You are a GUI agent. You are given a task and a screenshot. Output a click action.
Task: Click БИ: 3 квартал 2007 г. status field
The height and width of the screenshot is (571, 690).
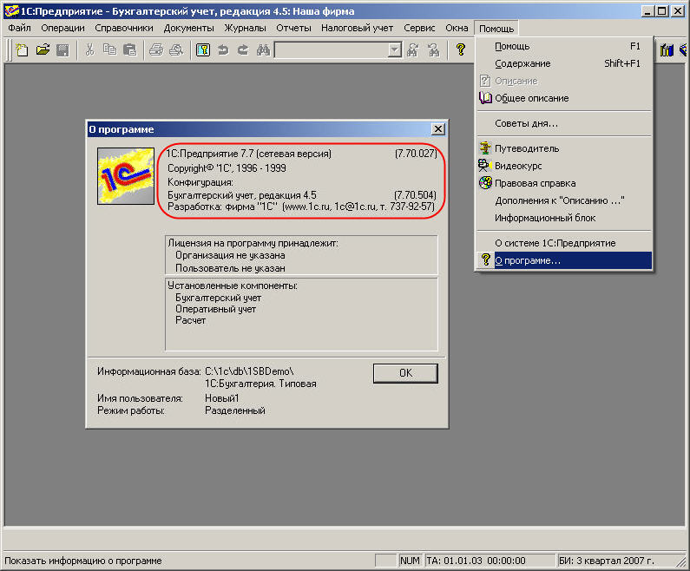(x=614, y=561)
